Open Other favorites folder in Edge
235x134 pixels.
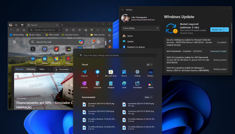click(x=98, y=35)
